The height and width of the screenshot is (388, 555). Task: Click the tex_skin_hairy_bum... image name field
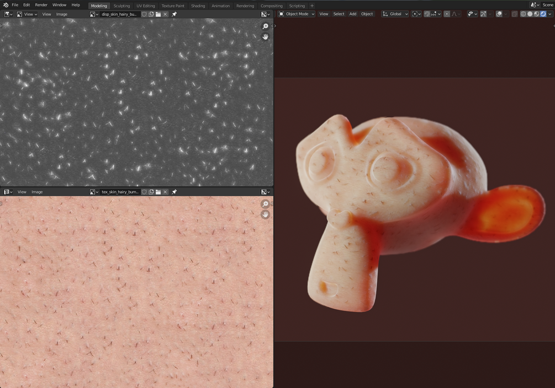pyautogui.click(x=120, y=192)
